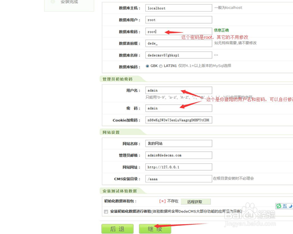Screen dimensions: 293x234
Task: Click the 管理员初始密码 section heading
Action: coord(117,79)
